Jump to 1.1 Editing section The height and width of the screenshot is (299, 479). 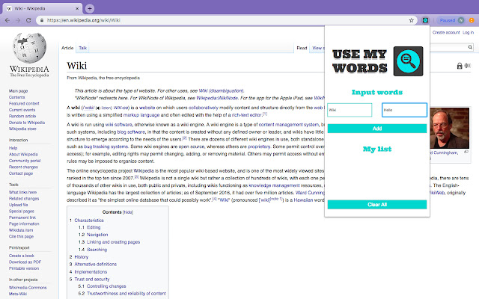pyautogui.click(x=94, y=227)
